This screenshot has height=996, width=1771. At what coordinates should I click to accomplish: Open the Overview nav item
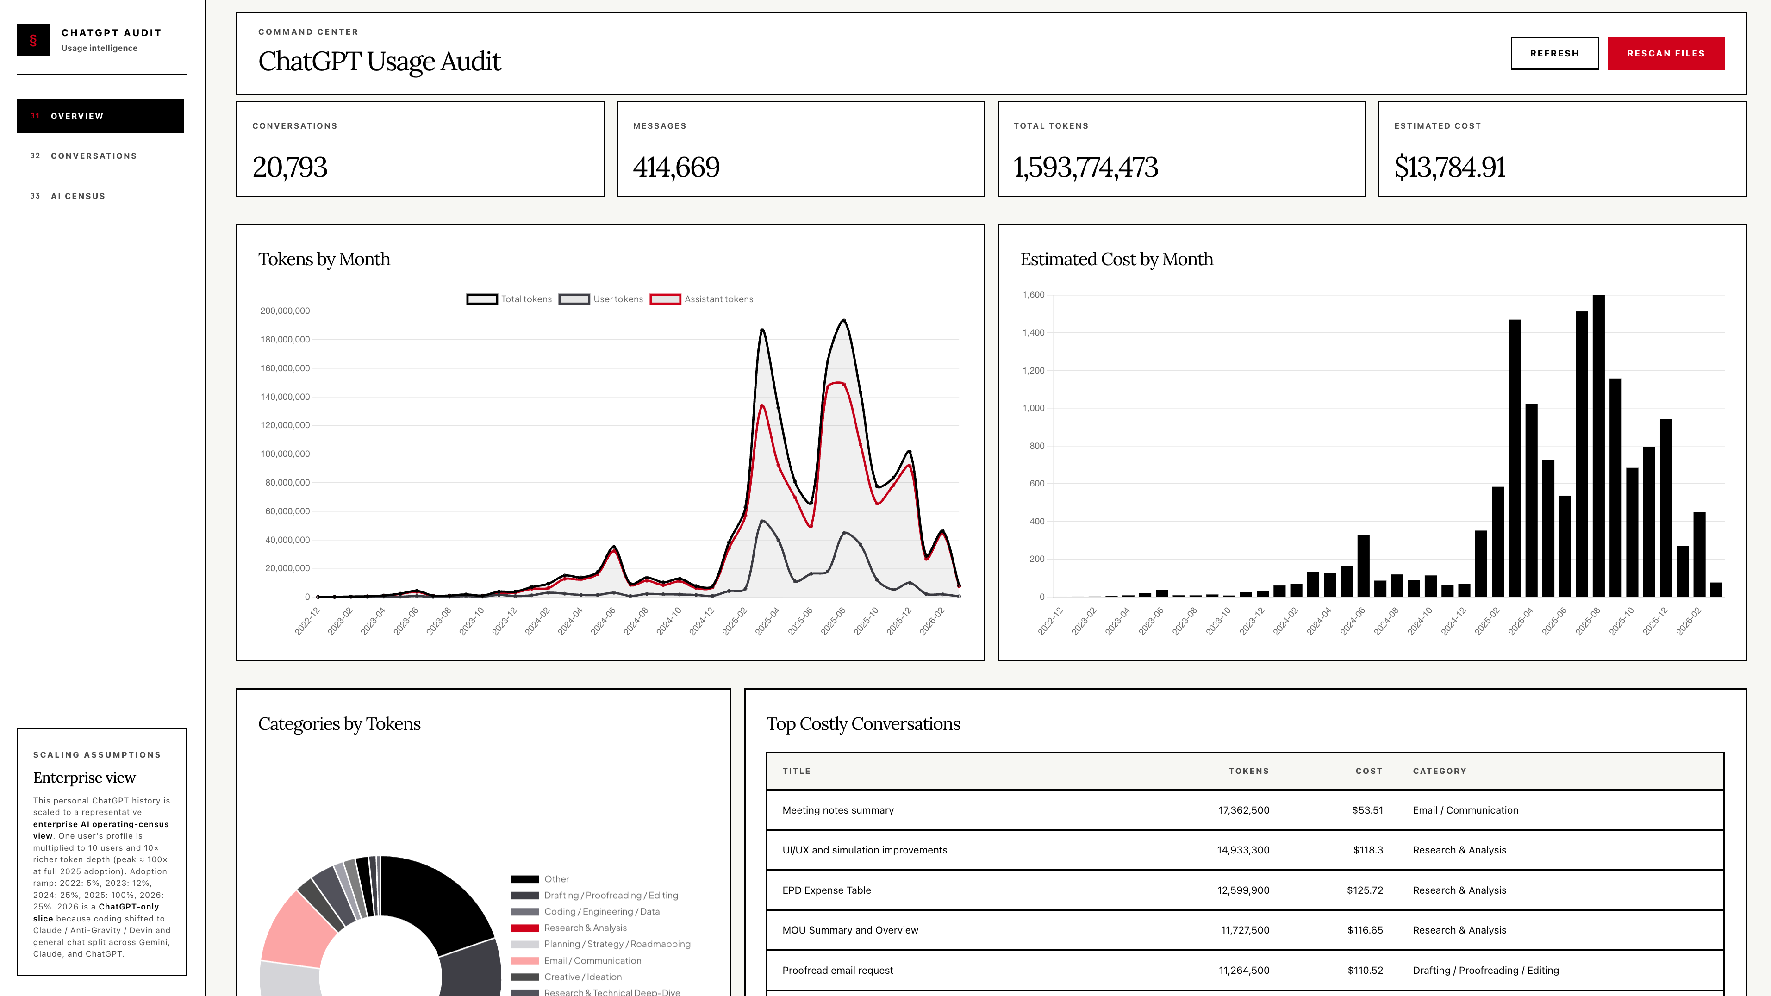point(100,116)
